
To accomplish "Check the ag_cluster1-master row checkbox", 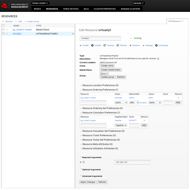I will [x=3, y=29].
